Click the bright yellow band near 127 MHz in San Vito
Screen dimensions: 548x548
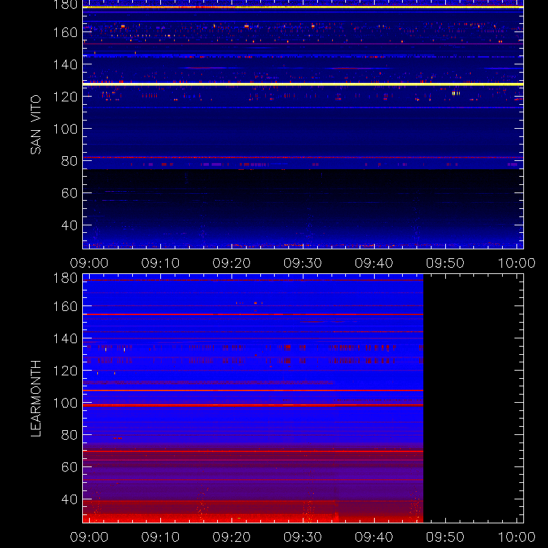point(303,84)
